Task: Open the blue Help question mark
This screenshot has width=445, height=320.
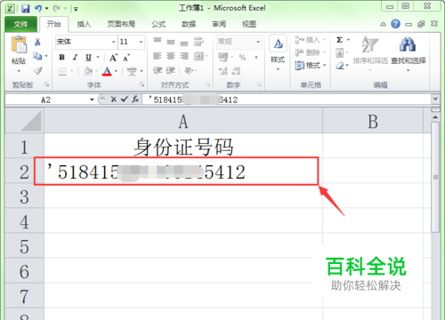Action: click(x=395, y=24)
